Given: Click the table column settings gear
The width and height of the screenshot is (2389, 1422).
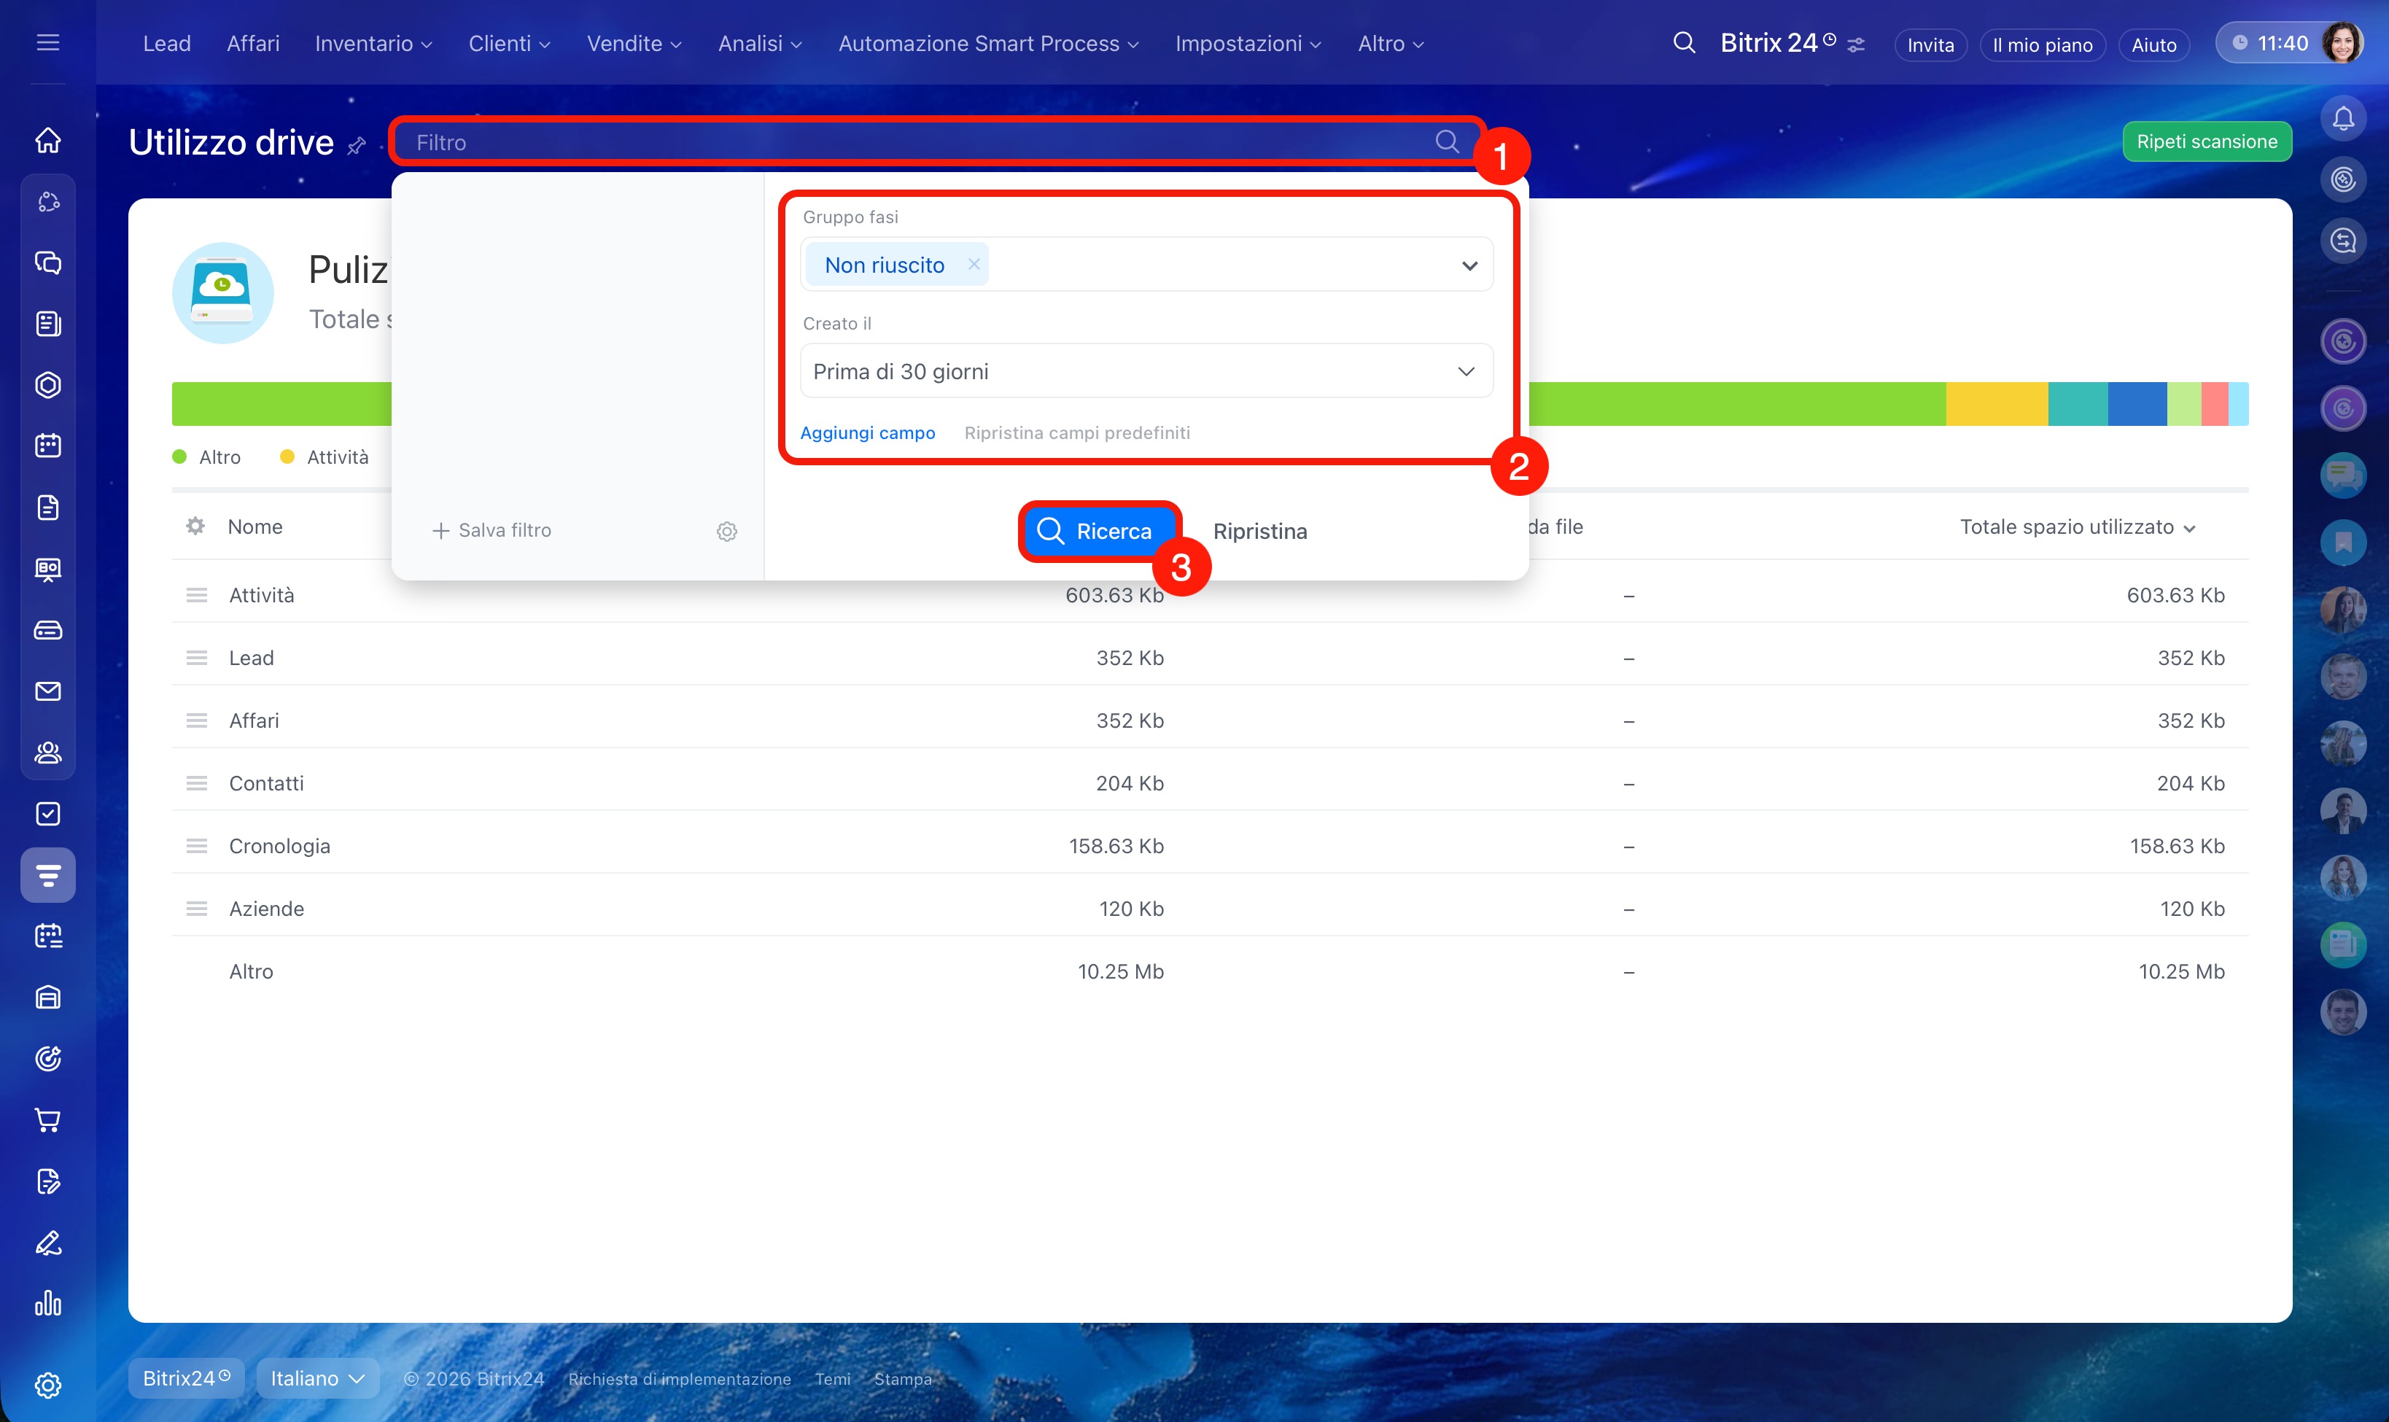Looking at the screenshot, I should point(195,526).
